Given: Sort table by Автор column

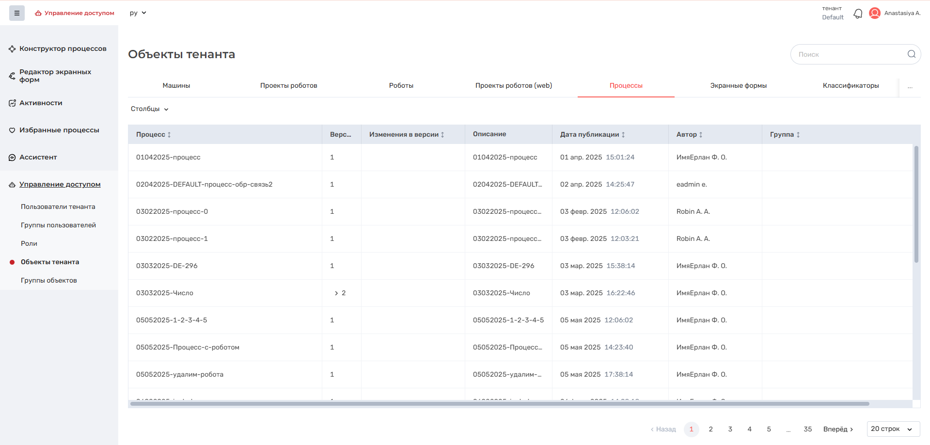Looking at the screenshot, I should click(701, 135).
